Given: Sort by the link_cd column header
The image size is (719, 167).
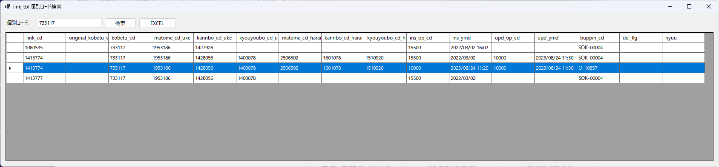Looking at the screenshot, I should coord(44,38).
